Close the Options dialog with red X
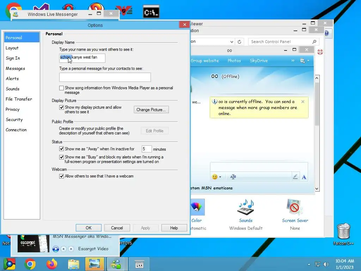This screenshot has width=361, height=271. pos(184,24)
